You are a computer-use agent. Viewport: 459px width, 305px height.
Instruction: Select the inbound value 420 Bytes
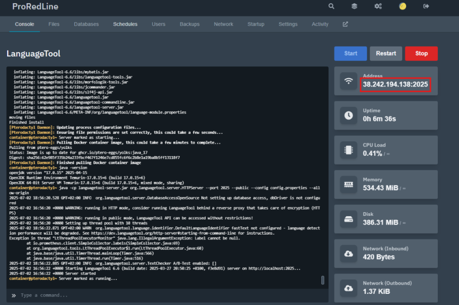pos(379,257)
